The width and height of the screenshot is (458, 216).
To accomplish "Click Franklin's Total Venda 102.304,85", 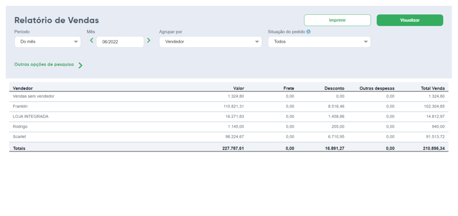I will (434, 106).
